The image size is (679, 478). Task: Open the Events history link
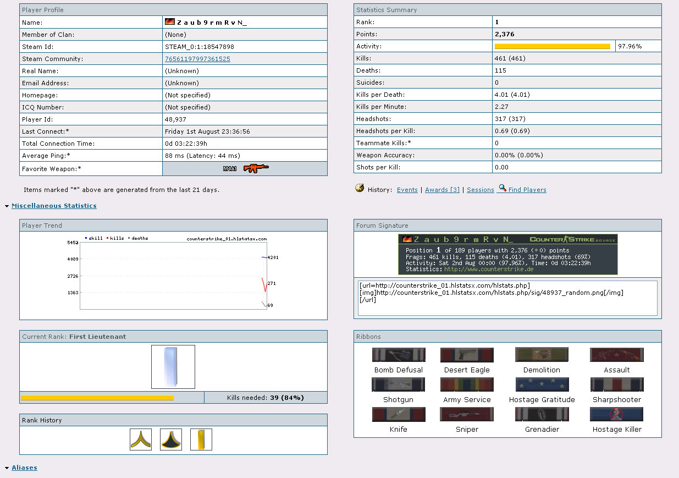407,190
